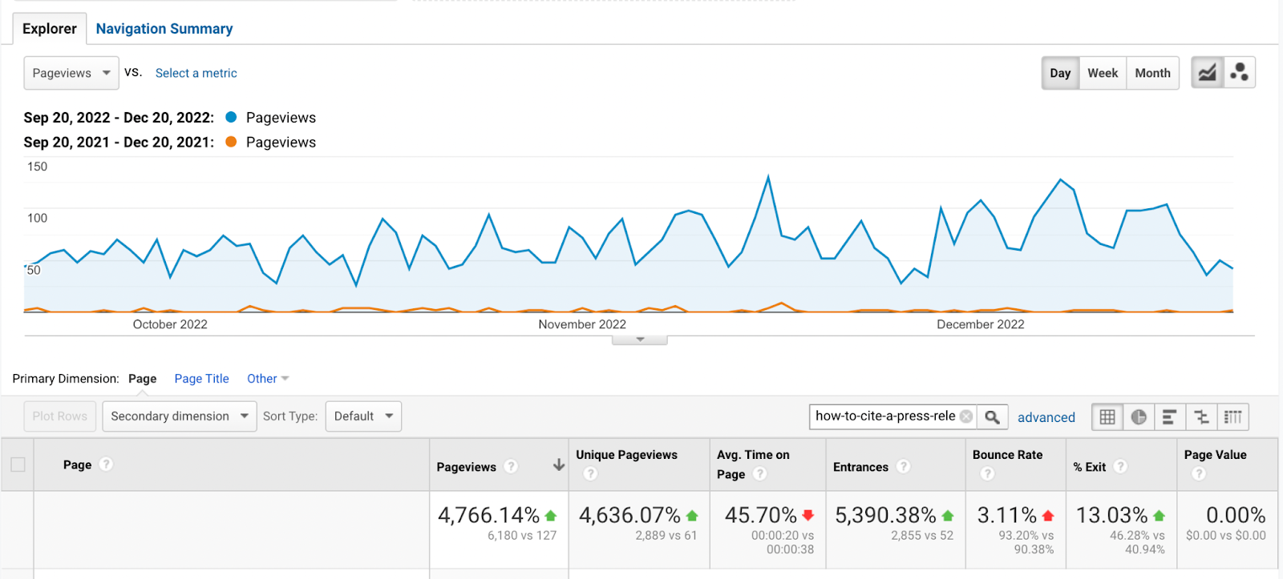Select the Percentage pie chart view icon
This screenshot has width=1283, height=579.
(x=1139, y=417)
